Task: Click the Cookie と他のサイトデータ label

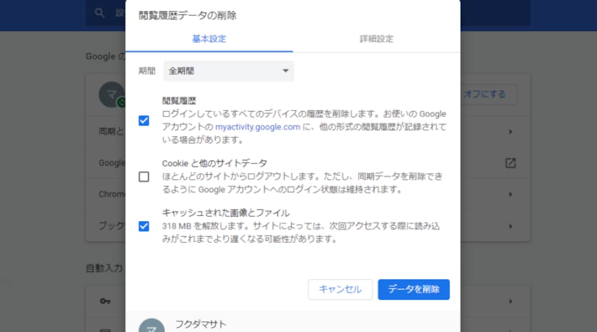Action: [215, 163]
